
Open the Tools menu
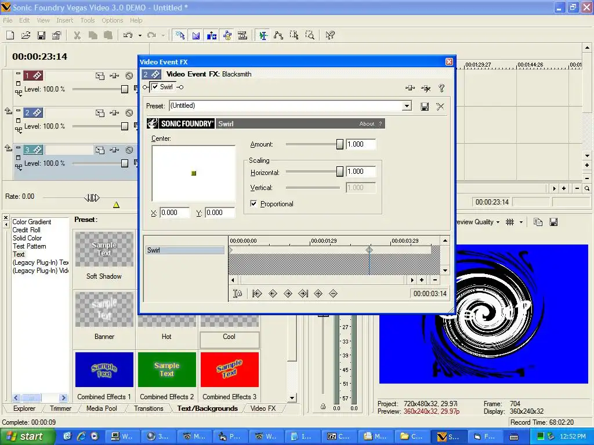(x=88, y=20)
